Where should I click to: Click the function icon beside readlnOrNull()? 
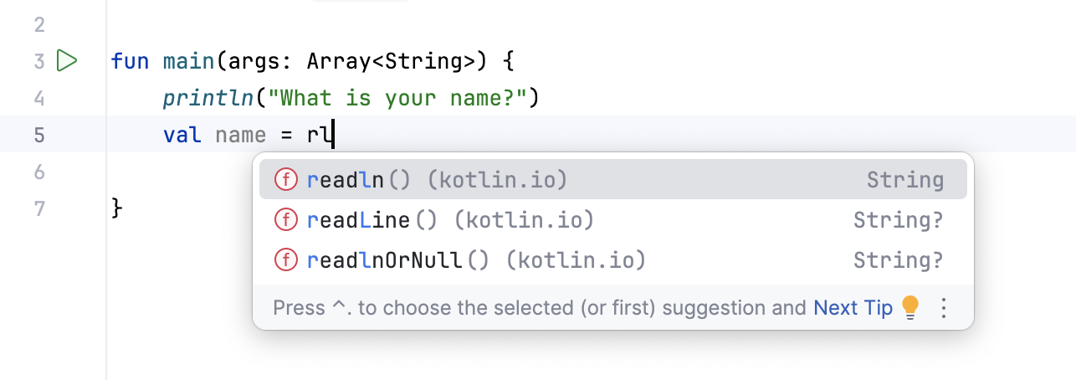tap(287, 260)
